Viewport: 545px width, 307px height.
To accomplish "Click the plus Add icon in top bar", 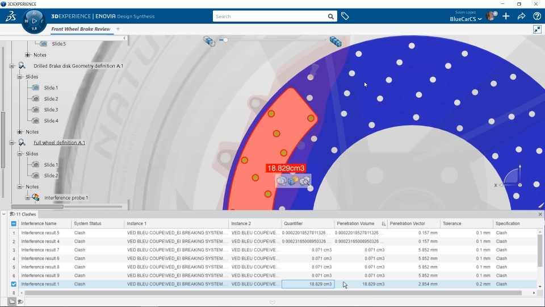I will point(506,16).
